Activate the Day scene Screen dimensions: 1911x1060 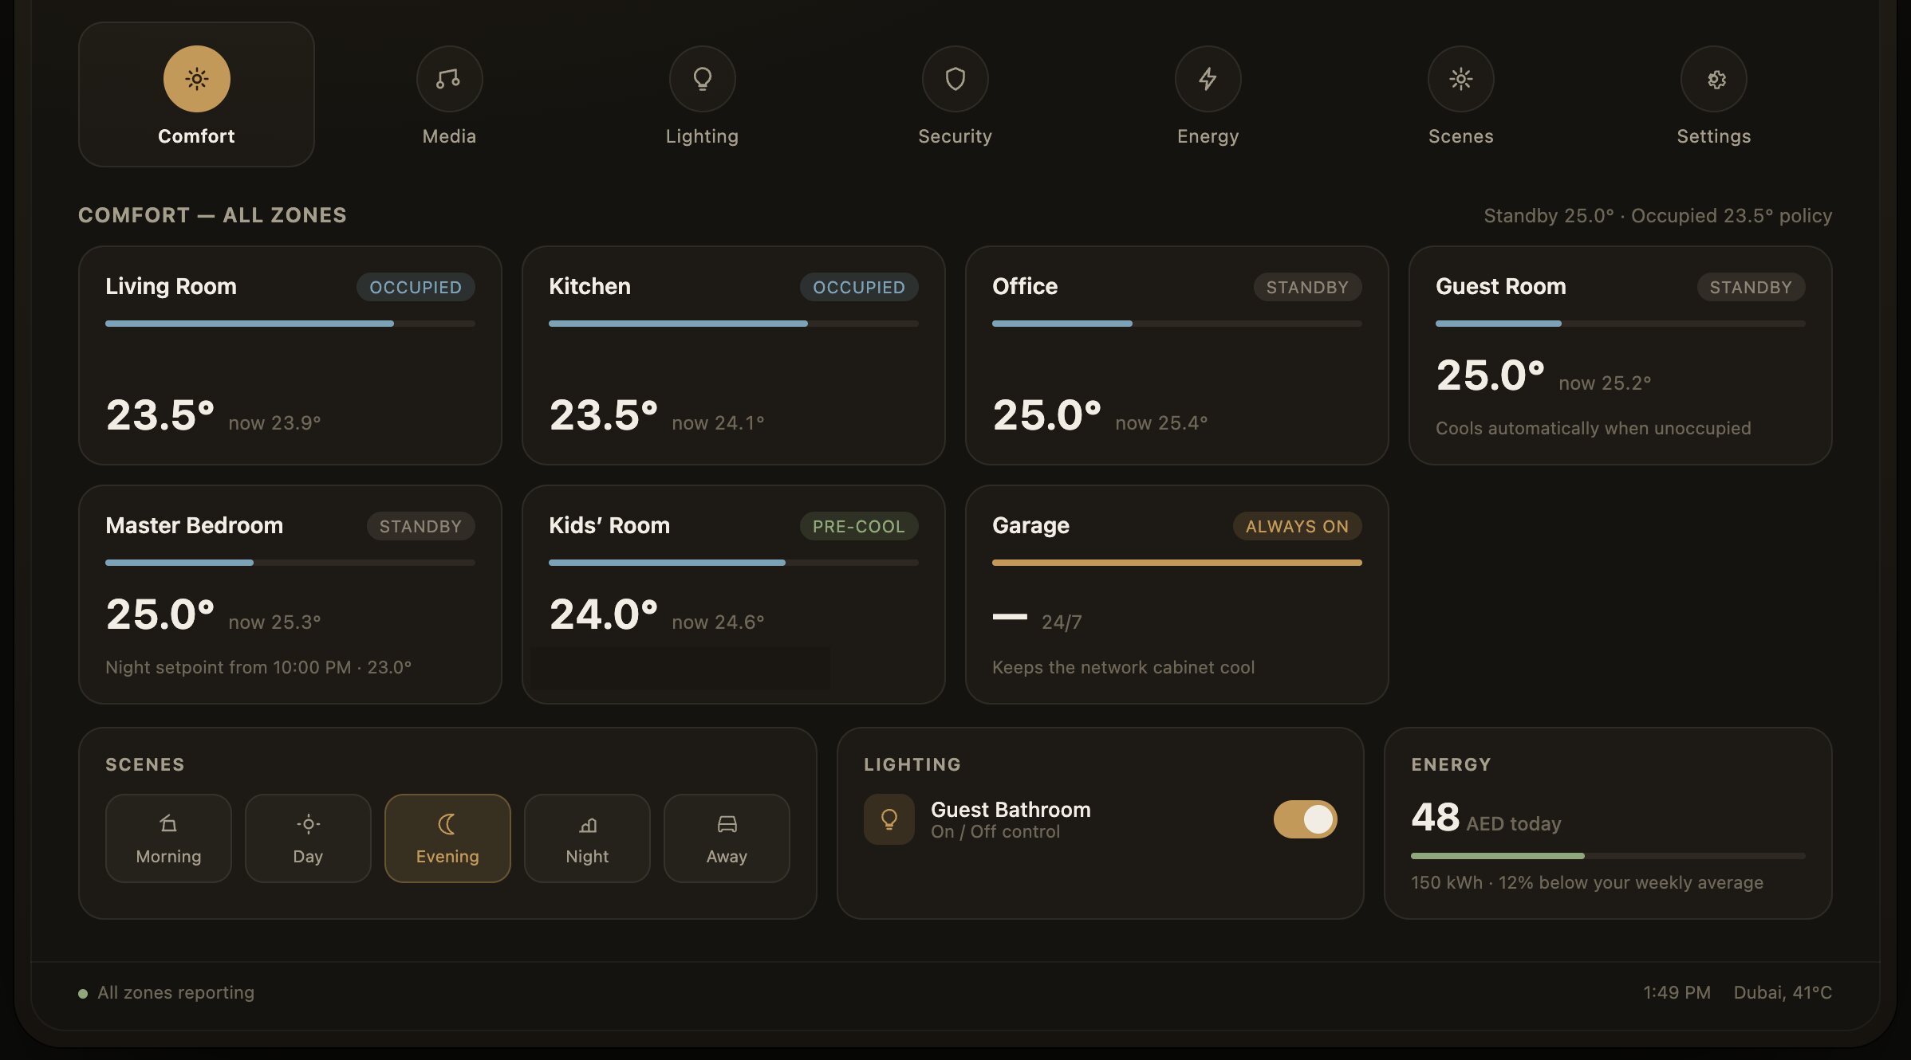point(308,838)
